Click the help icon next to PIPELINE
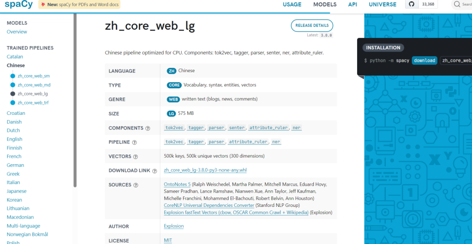 coord(134,142)
